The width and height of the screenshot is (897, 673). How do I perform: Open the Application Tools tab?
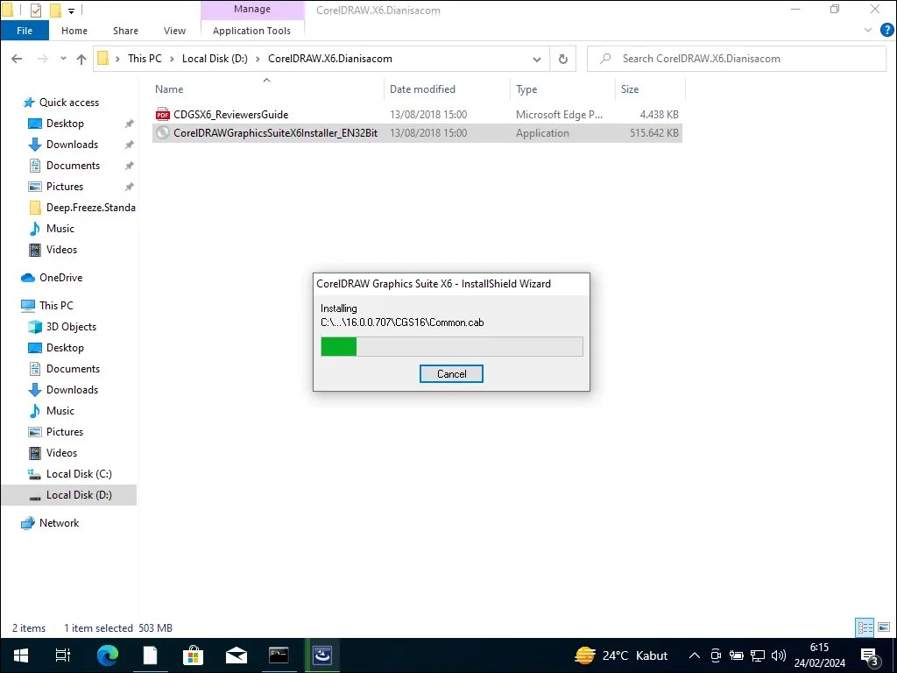pyautogui.click(x=252, y=29)
